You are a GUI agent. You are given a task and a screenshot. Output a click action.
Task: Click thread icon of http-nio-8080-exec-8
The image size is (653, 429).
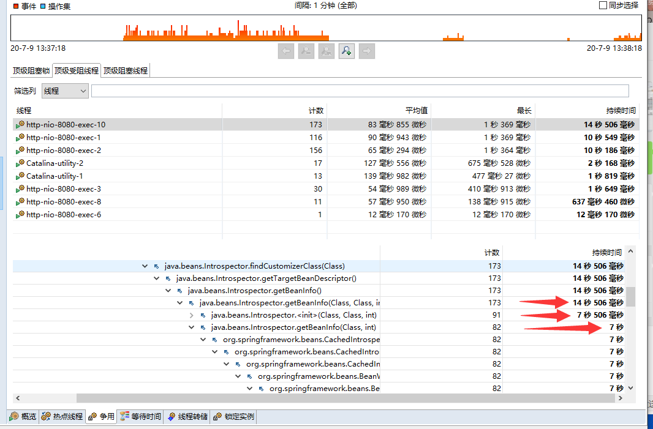click(20, 202)
